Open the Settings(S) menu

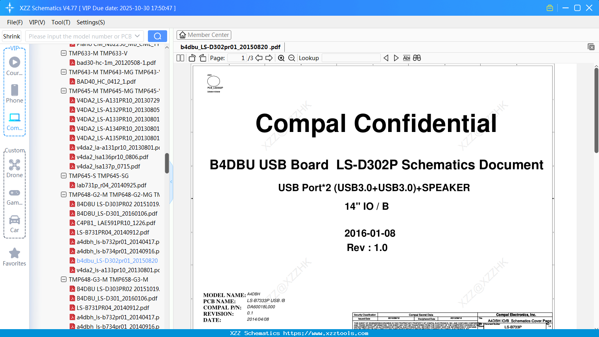(91, 22)
